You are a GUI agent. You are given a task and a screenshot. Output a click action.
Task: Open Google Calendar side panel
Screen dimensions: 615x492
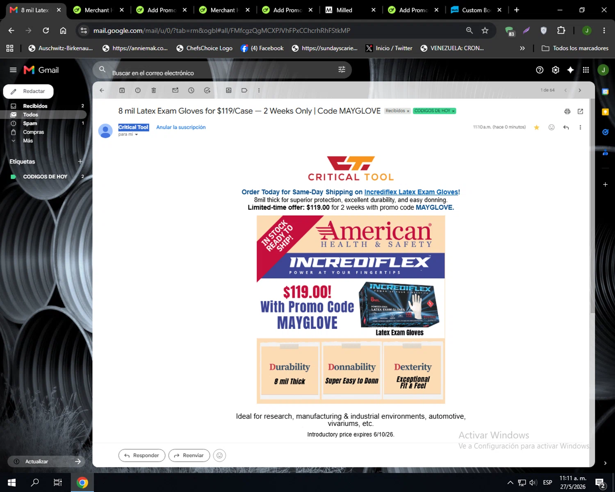[x=605, y=92]
